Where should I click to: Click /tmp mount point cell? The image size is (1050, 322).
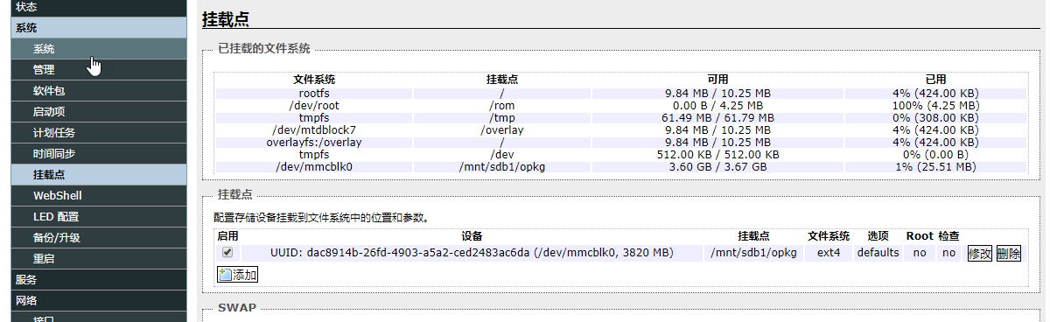502,117
